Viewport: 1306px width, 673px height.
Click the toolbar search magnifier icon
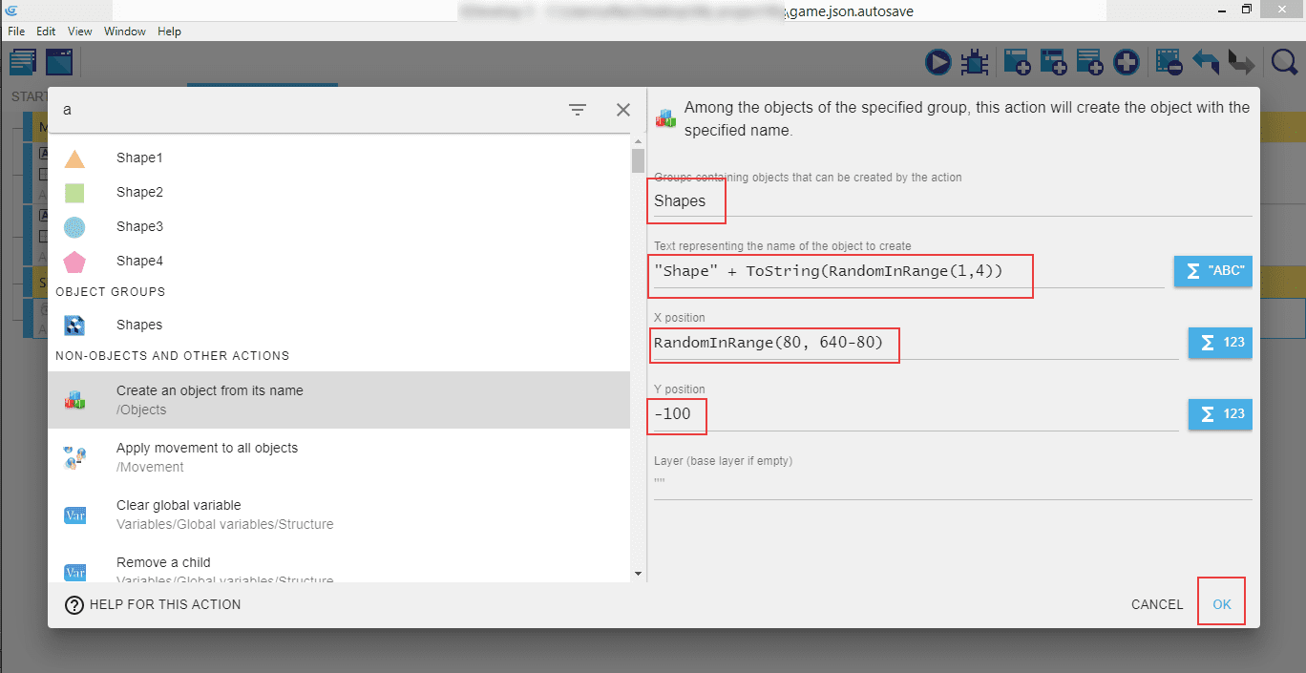1285,63
